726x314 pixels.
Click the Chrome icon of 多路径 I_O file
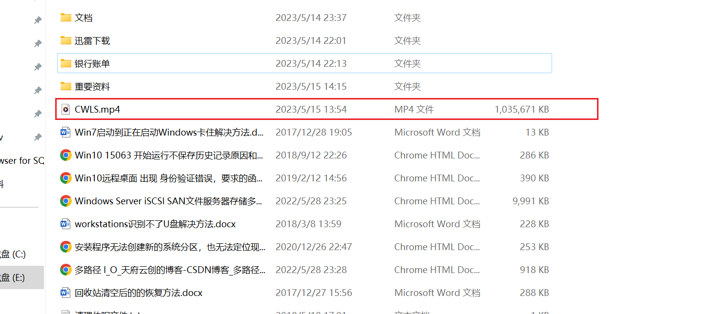65,270
